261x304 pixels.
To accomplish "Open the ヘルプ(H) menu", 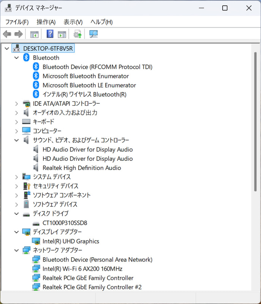I will pyautogui.click(x=101, y=22).
